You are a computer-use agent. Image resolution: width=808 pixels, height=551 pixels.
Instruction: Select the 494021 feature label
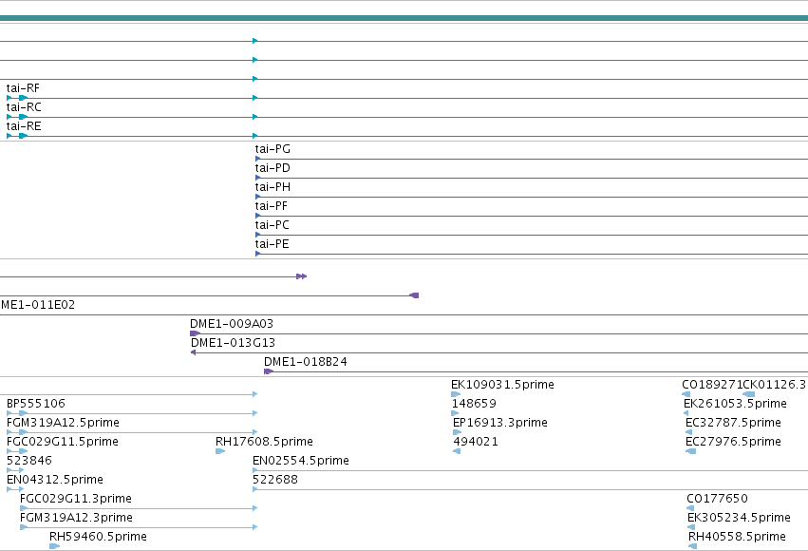click(476, 442)
